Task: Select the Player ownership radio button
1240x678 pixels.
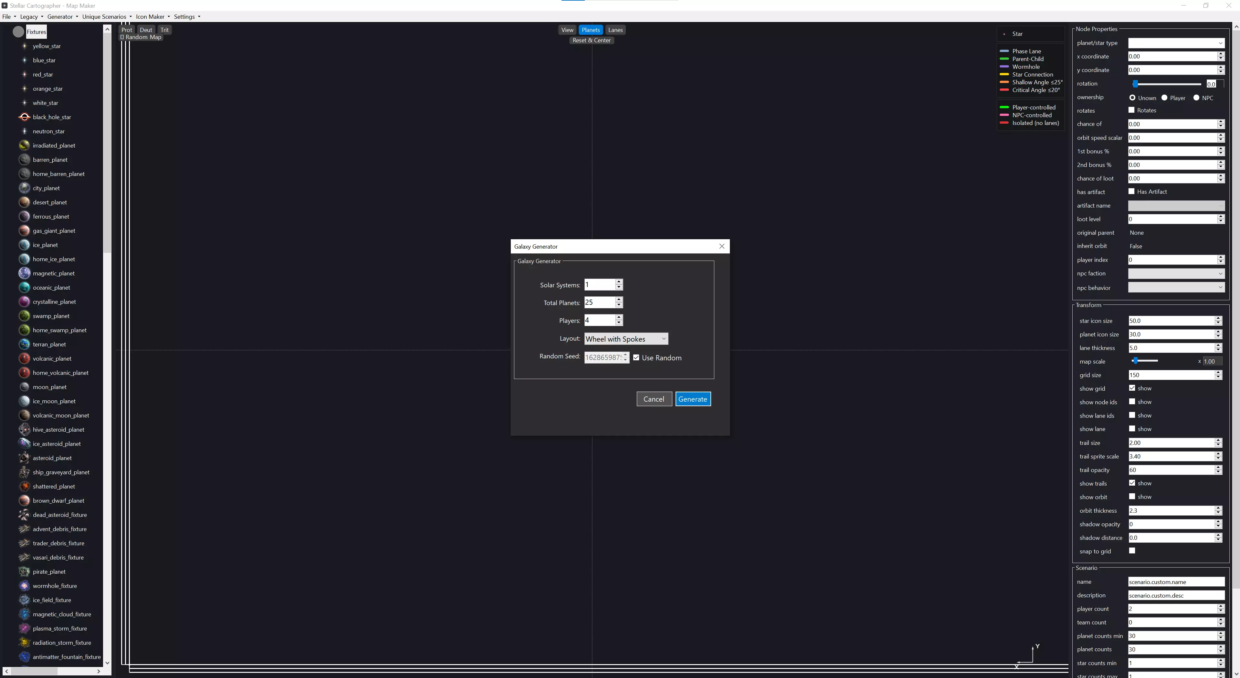Action: [x=1164, y=98]
